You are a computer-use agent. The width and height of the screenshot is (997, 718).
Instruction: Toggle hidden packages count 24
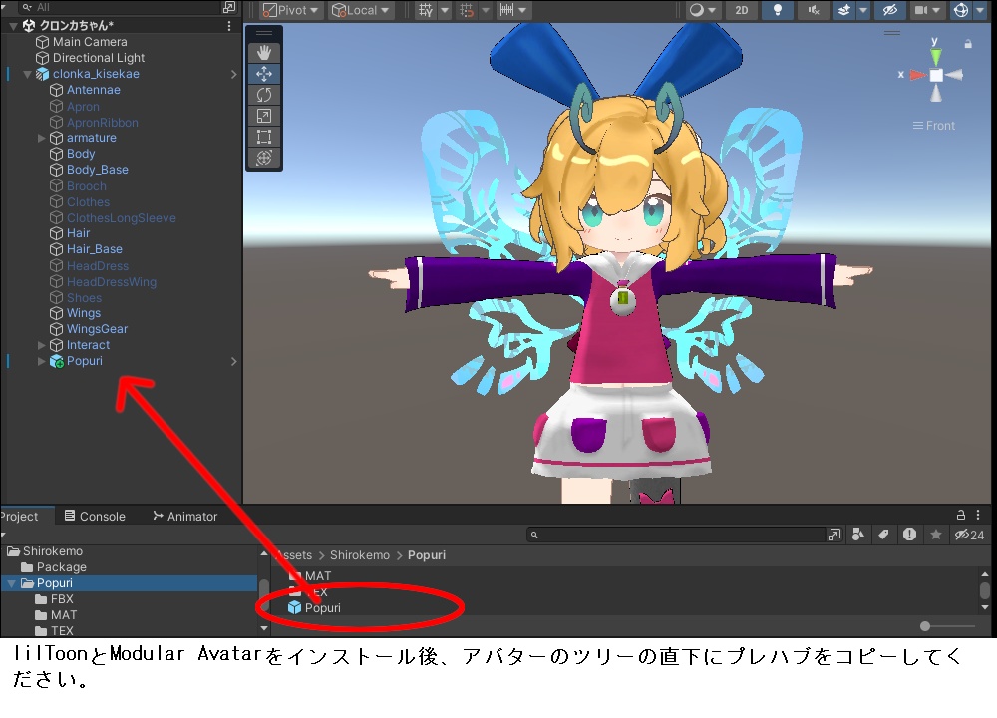[969, 535]
